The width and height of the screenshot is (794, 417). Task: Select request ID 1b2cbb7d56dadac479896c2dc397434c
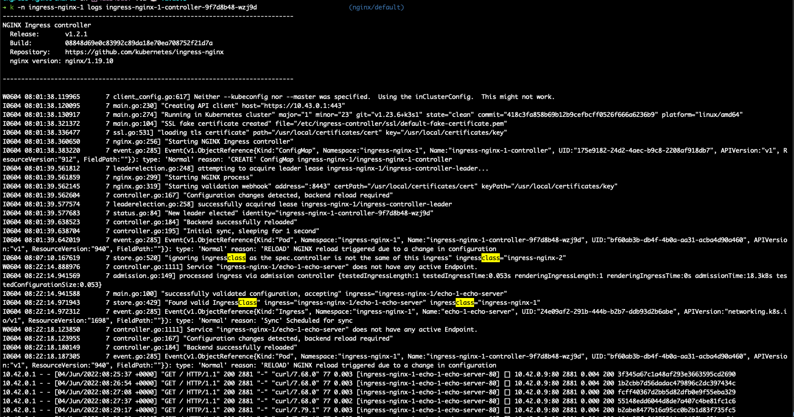coord(677,383)
